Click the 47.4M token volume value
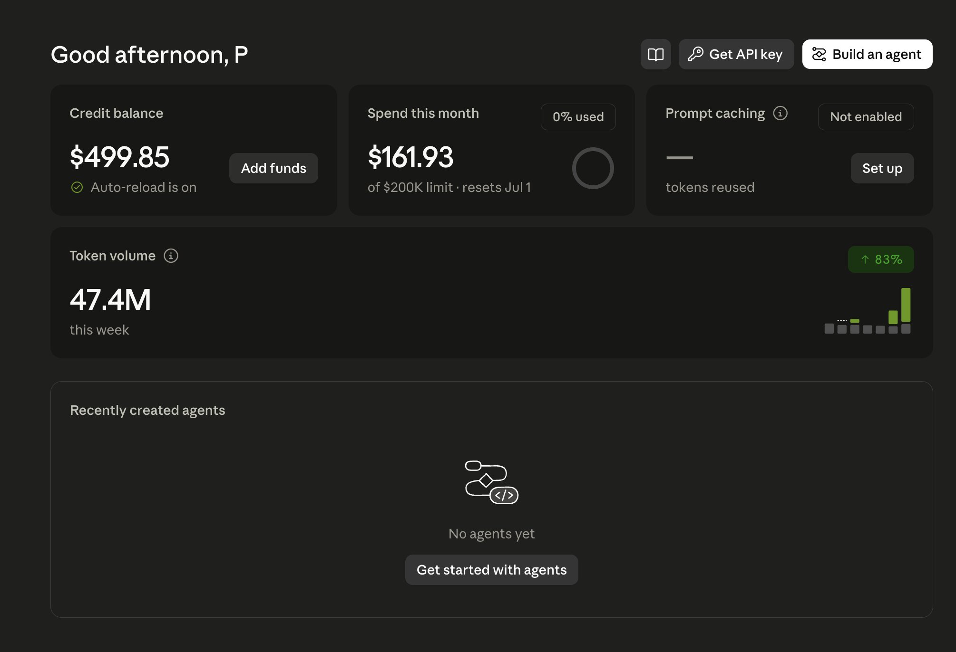This screenshot has width=956, height=652. 110,300
